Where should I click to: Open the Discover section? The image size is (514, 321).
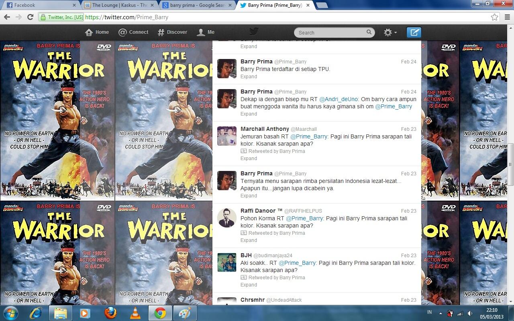click(x=172, y=32)
